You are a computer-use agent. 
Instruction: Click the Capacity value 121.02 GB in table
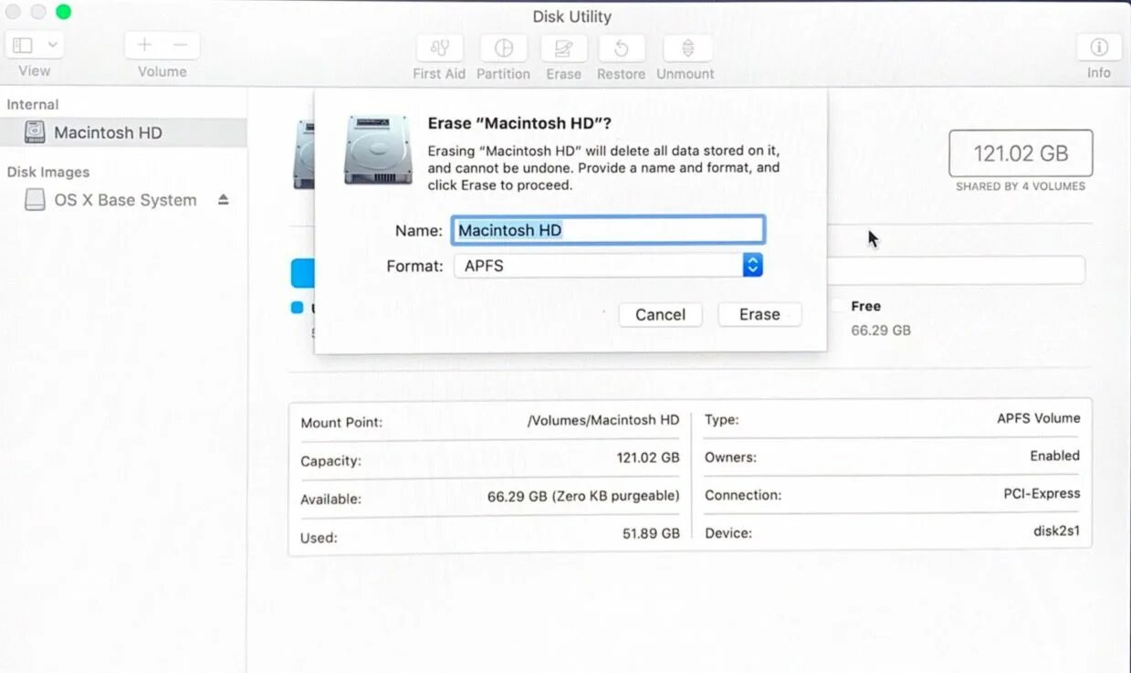tap(648, 458)
